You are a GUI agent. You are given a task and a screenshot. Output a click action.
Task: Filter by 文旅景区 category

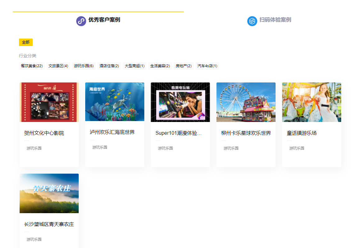58,66
